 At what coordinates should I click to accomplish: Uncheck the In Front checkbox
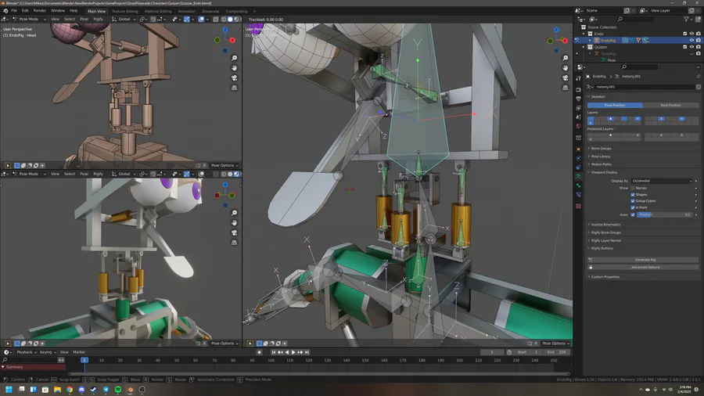point(633,207)
